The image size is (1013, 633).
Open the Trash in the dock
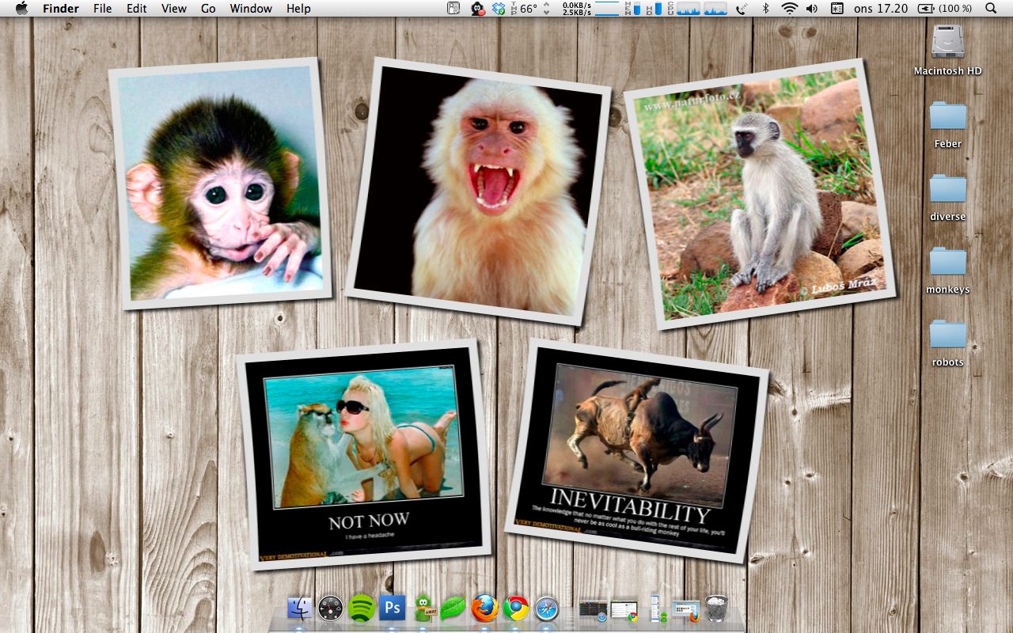[x=716, y=608]
